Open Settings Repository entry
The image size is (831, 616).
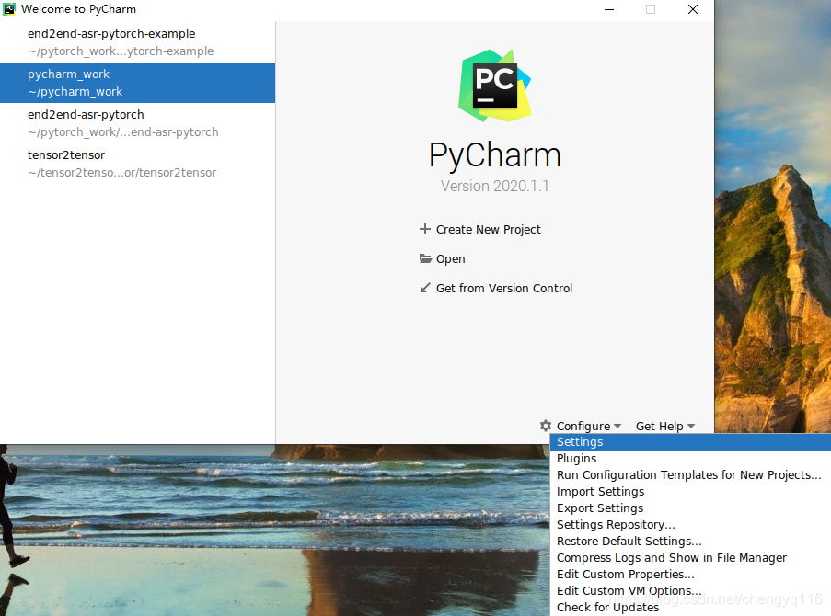(x=690, y=524)
